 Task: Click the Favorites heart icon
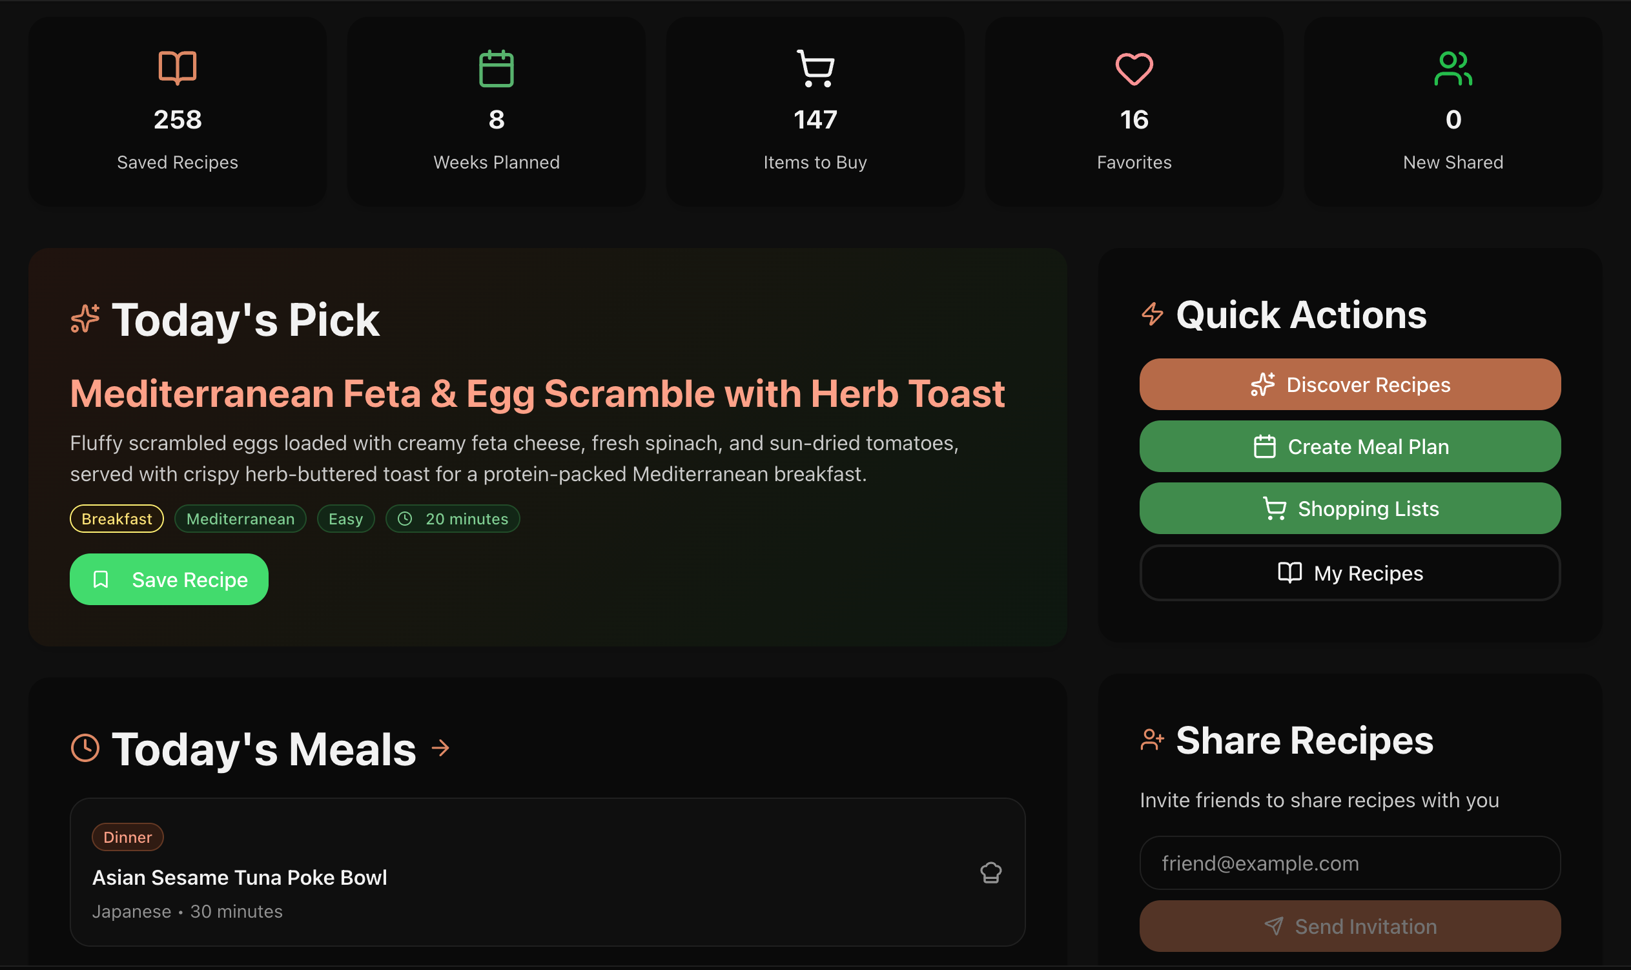[x=1133, y=67]
